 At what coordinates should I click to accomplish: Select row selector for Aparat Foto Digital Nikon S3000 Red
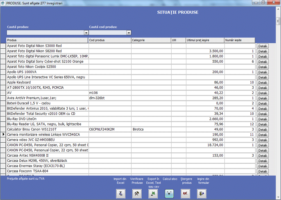pyautogui.click(x=3, y=46)
